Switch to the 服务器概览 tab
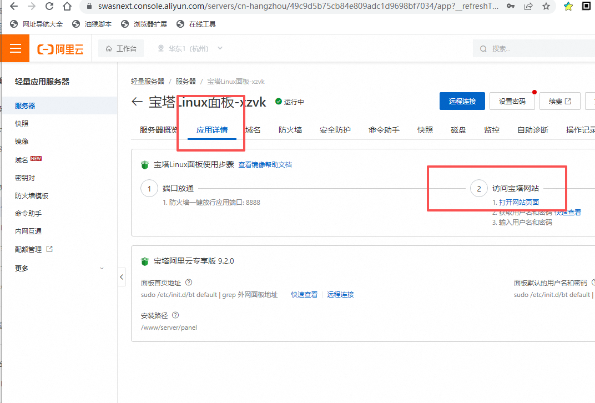The width and height of the screenshot is (595, 403). (x=159, y=130)
